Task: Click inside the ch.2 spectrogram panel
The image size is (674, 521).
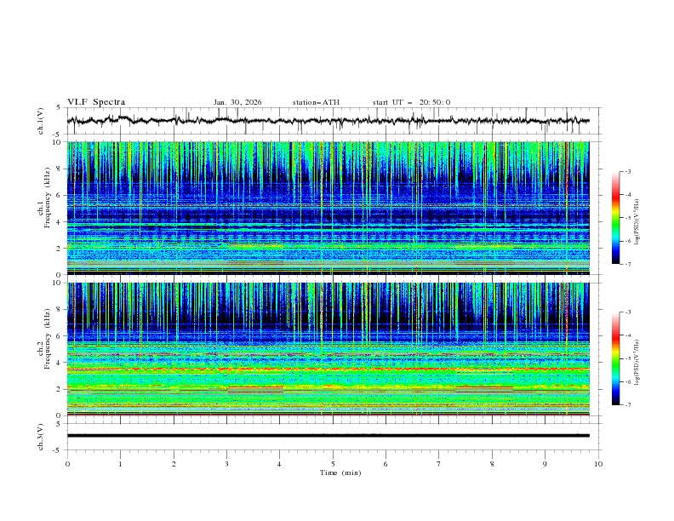Action: [x=332, y=348]
